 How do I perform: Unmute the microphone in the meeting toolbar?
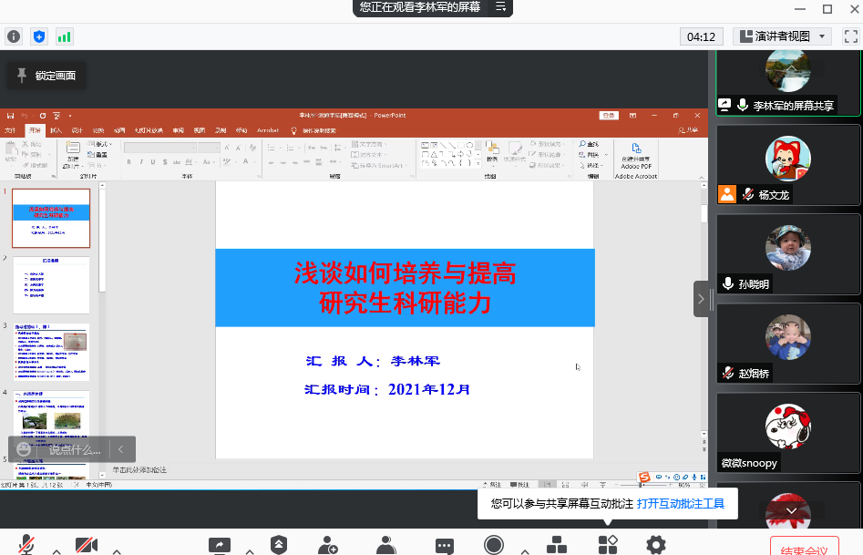pyautogui.click(x=27, y=545)
